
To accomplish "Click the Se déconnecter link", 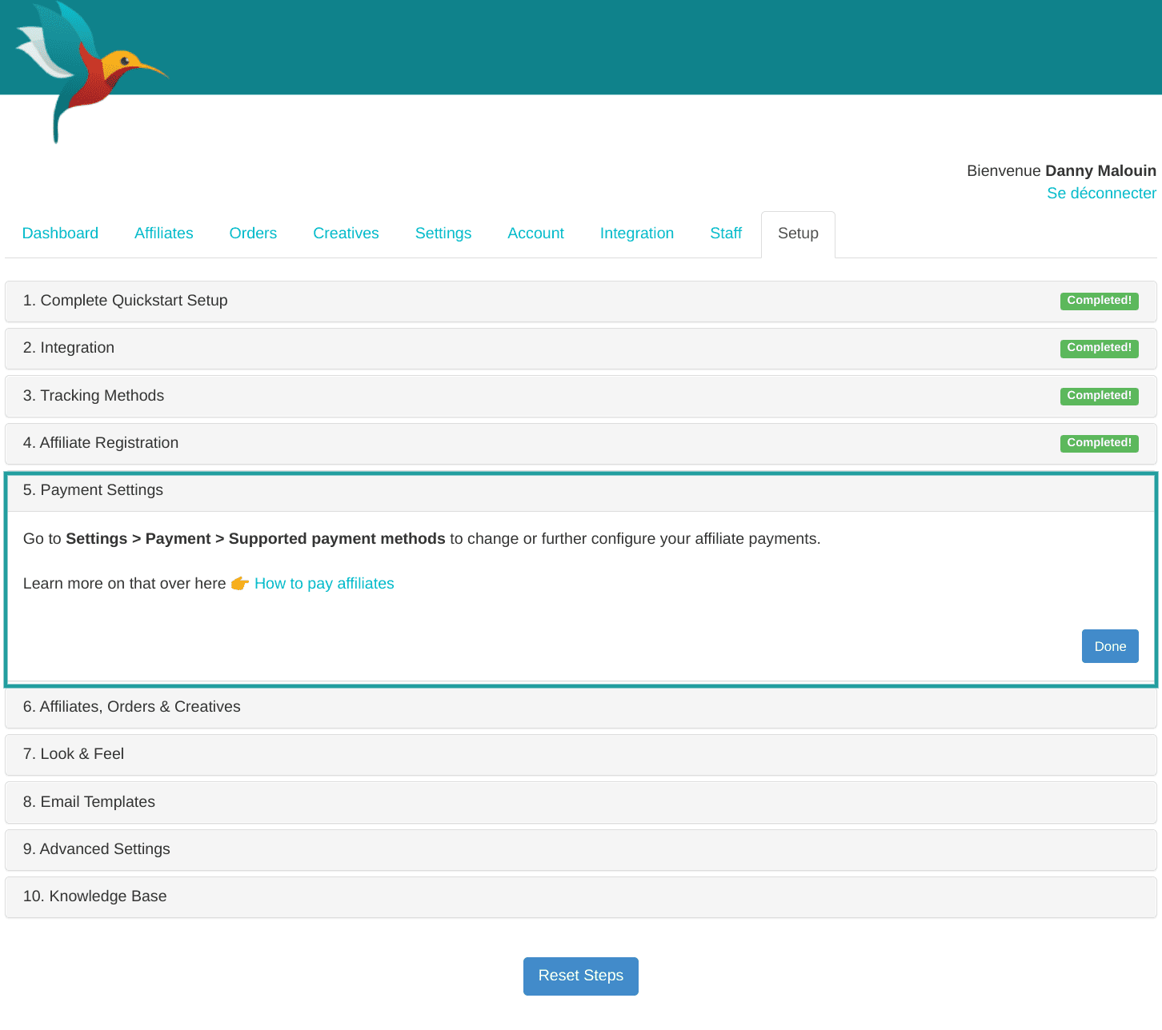I will 1100,194.
